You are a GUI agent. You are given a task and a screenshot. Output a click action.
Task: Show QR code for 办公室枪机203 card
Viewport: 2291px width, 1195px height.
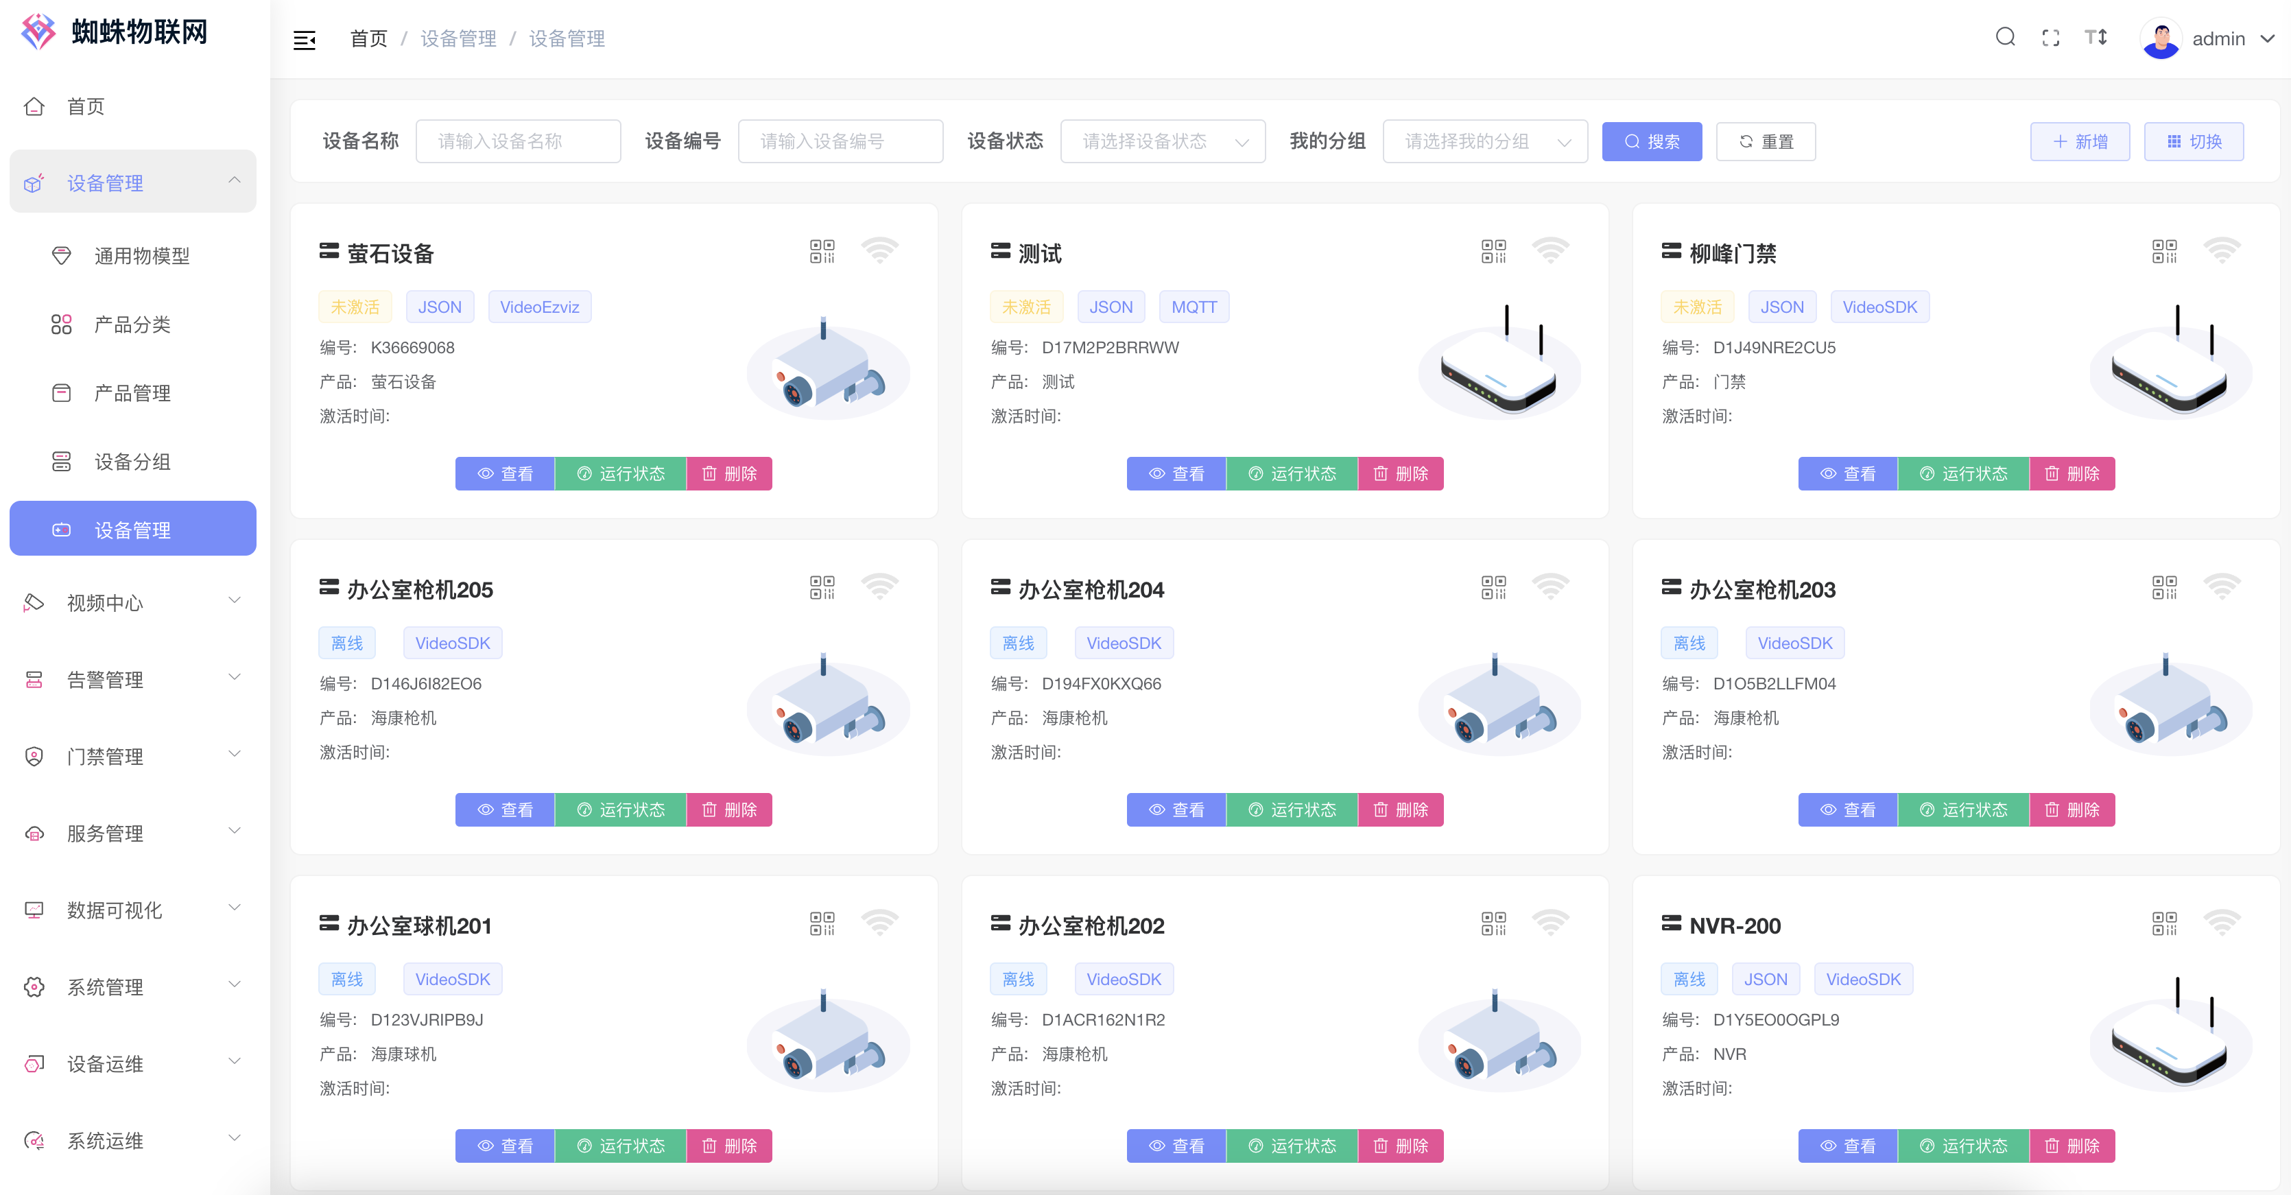(2165, 588)
